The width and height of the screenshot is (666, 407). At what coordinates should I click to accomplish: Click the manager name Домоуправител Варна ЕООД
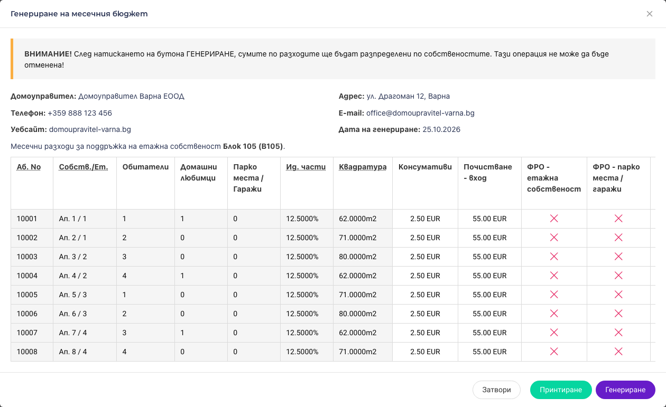pyautogui.click(x=131, y=97)
